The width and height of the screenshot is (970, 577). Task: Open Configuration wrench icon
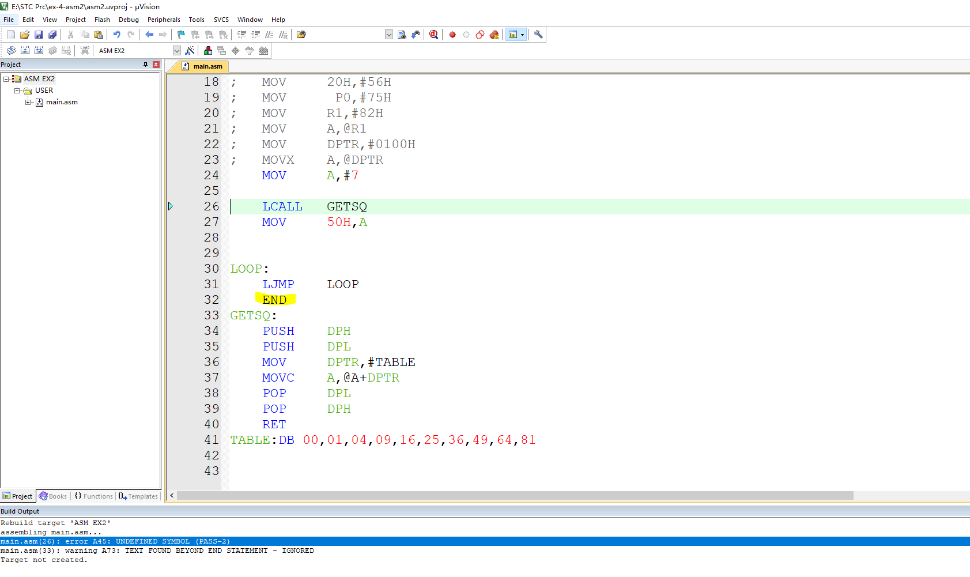coord(538,35)
